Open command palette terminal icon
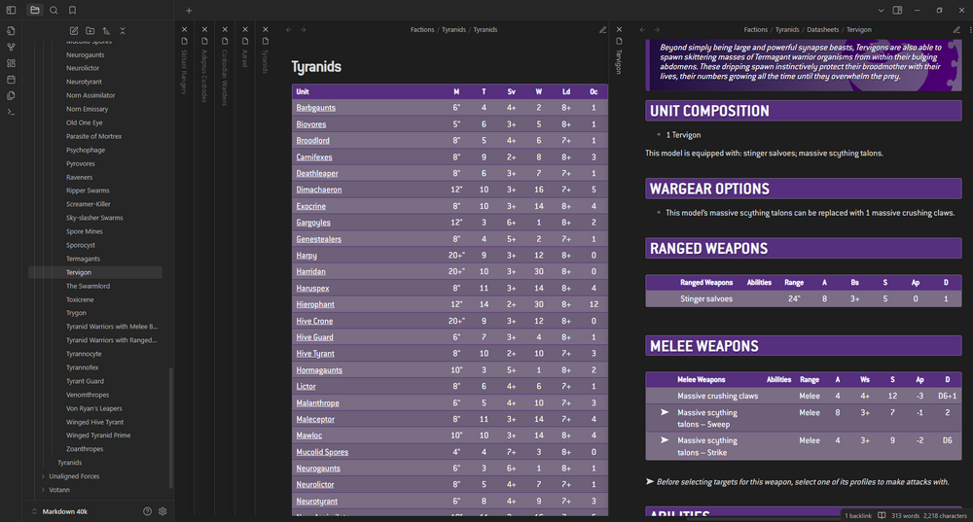The width and height of the screenshot is (973, 522). [x=11, y=112]
